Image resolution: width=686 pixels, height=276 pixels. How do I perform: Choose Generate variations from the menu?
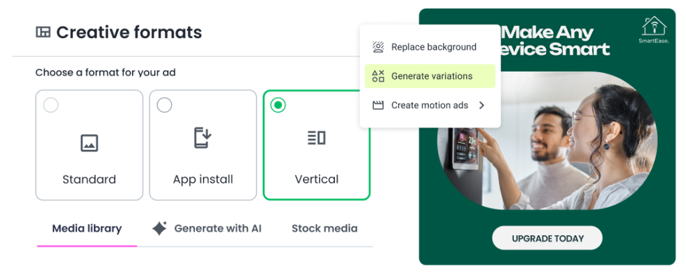tap(431, 76)
